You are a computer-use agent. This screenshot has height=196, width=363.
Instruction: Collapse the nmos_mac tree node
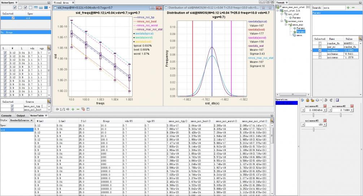pos(286,24)
